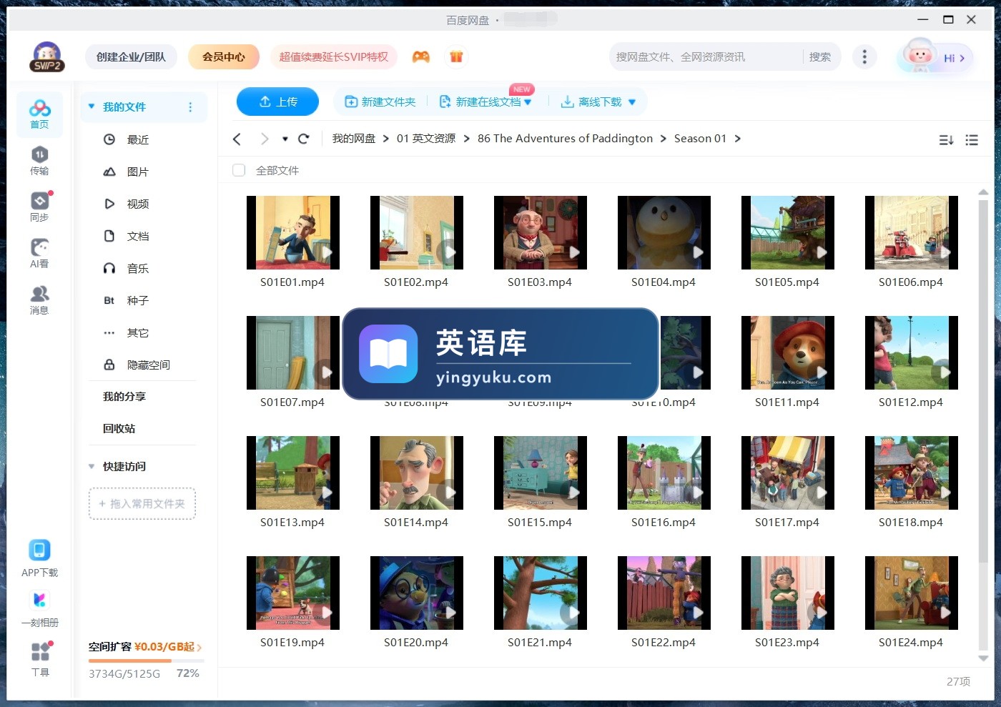Click the 拖入常用文件夹 drop area
Screen dimensions: 1001x707
coord(142,503)
